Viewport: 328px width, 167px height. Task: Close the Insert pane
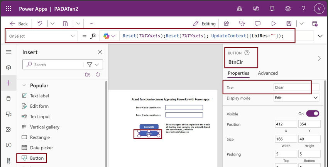(x=100, y=52)
